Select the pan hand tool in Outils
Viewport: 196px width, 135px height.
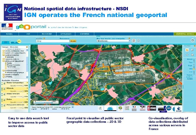pyautogui.click(x=187, y=50)
